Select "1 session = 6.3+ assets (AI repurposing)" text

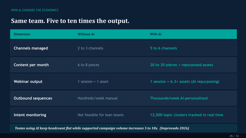[x=185, y=82]
